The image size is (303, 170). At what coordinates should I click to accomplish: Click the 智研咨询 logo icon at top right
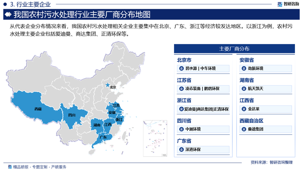coord(280,4)
